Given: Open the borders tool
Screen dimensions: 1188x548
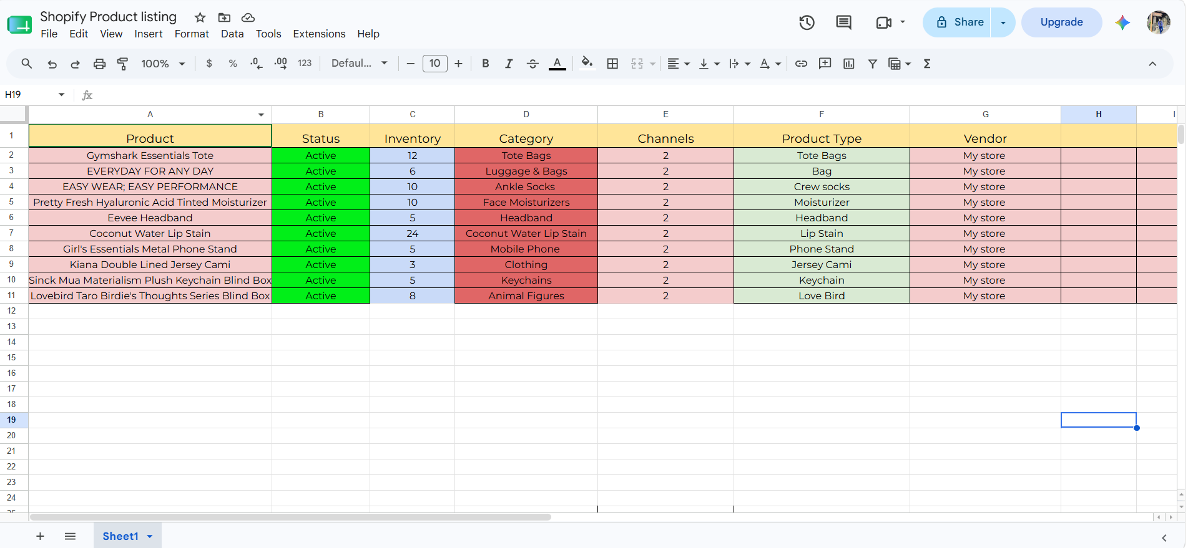Looking at the screenshot, I should pyautogui.click(x=612, y=64).
